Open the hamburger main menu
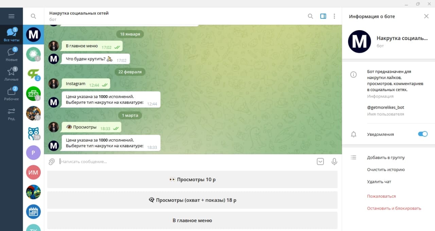The height and width of the screenshot is (231, 435). (x=11, y=16)
